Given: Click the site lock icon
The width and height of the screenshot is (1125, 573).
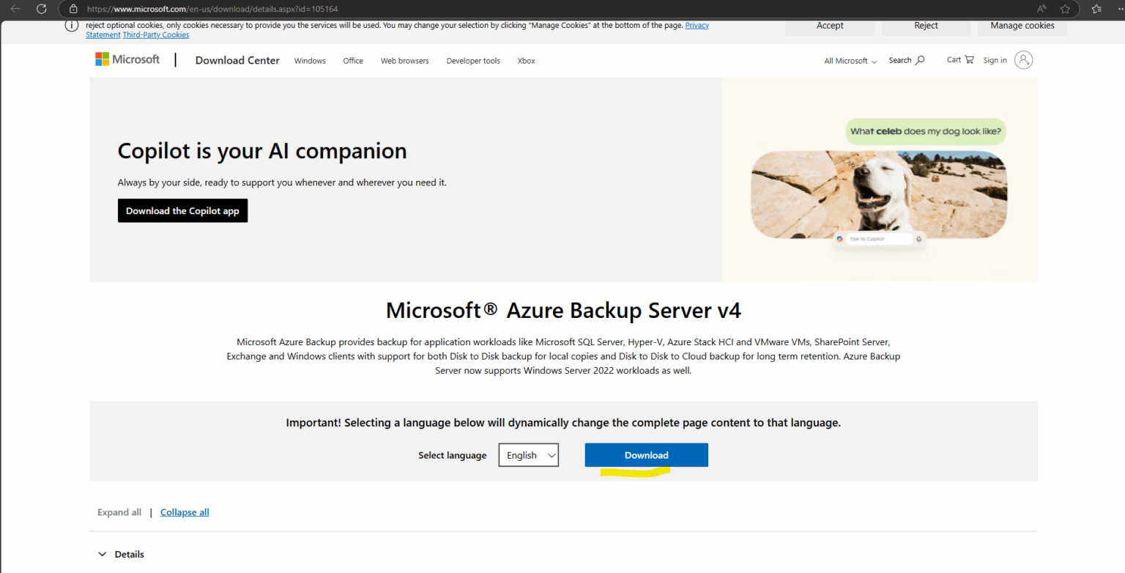Looking at the screenshot, I should coord(73,9).
